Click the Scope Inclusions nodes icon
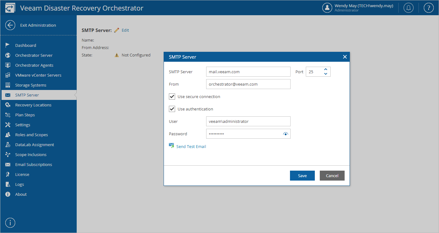This screenshot has height=233, width=439. click(x=8, y=155)
